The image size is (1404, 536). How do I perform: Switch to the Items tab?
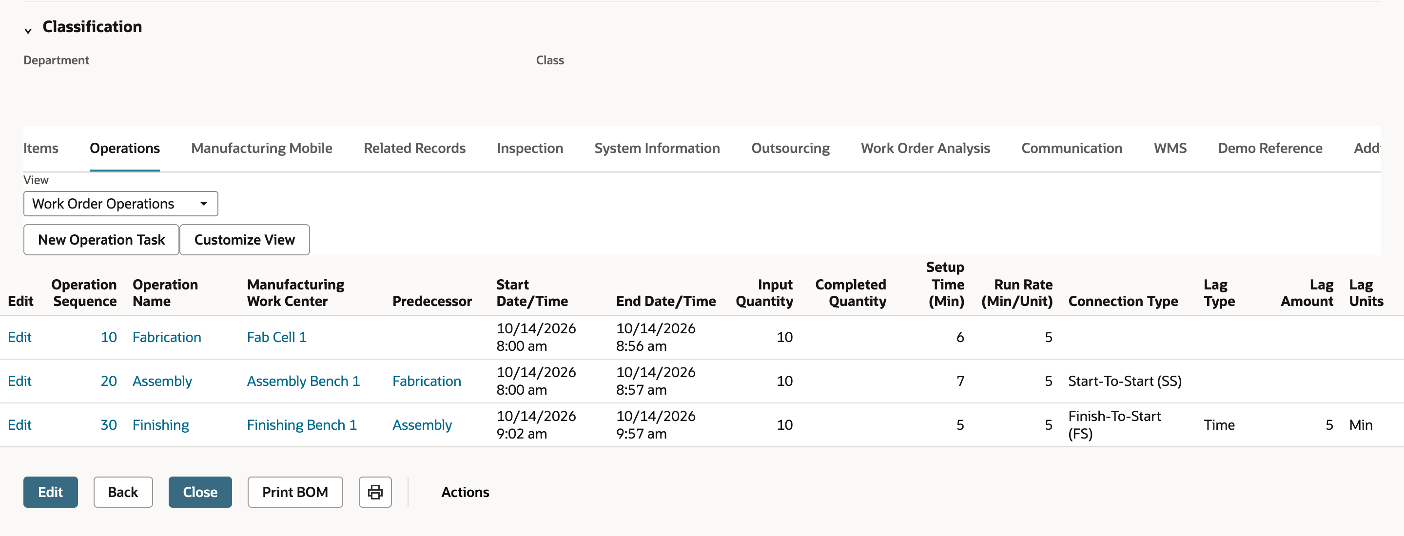[41, 148]
